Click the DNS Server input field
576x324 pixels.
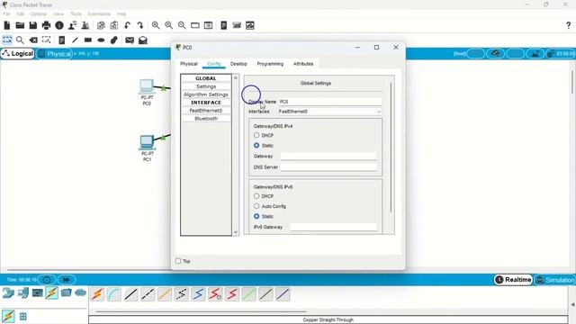point(328,167)
